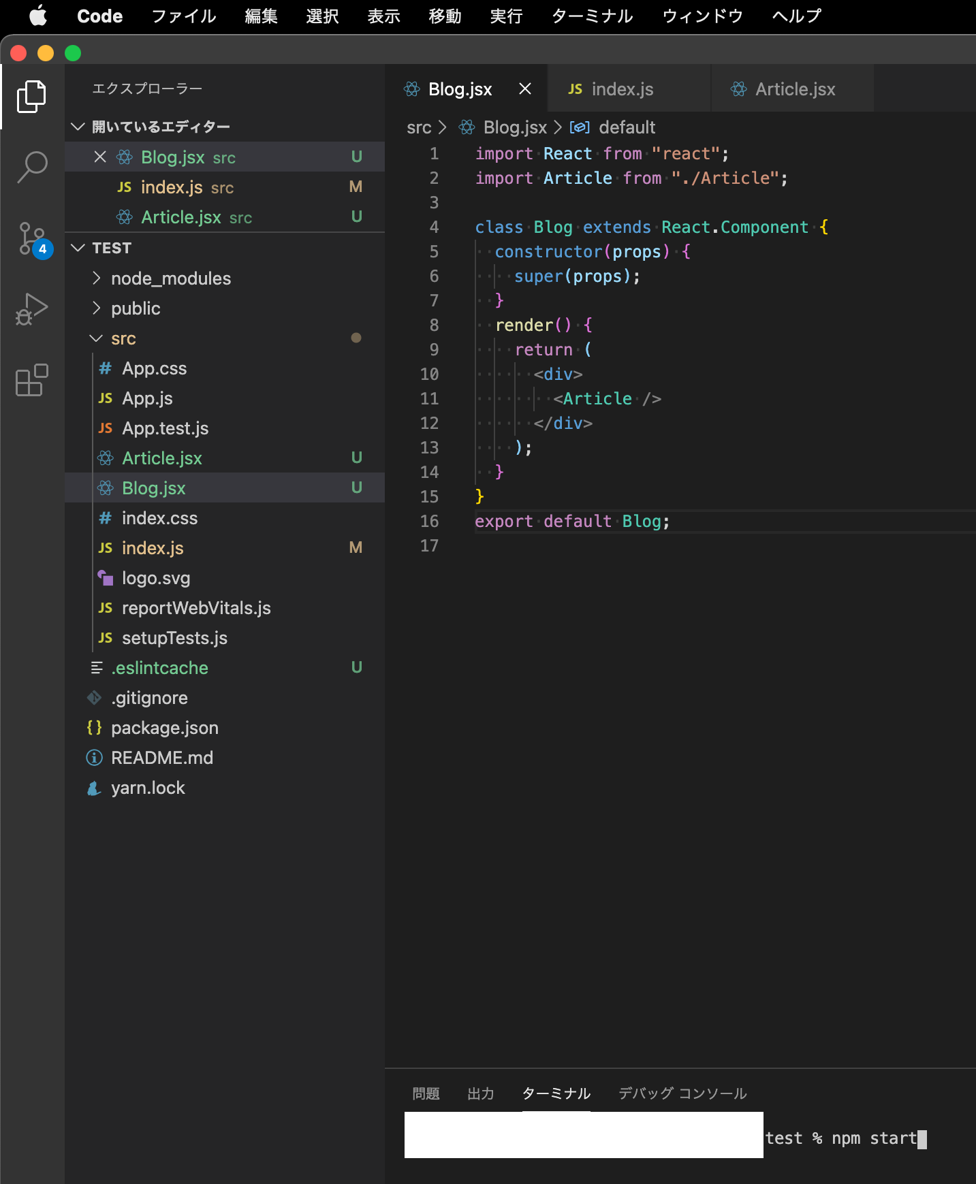Click the .eslintcache file icon
The width and height of the screenshot is (976, 1184).
97,668
